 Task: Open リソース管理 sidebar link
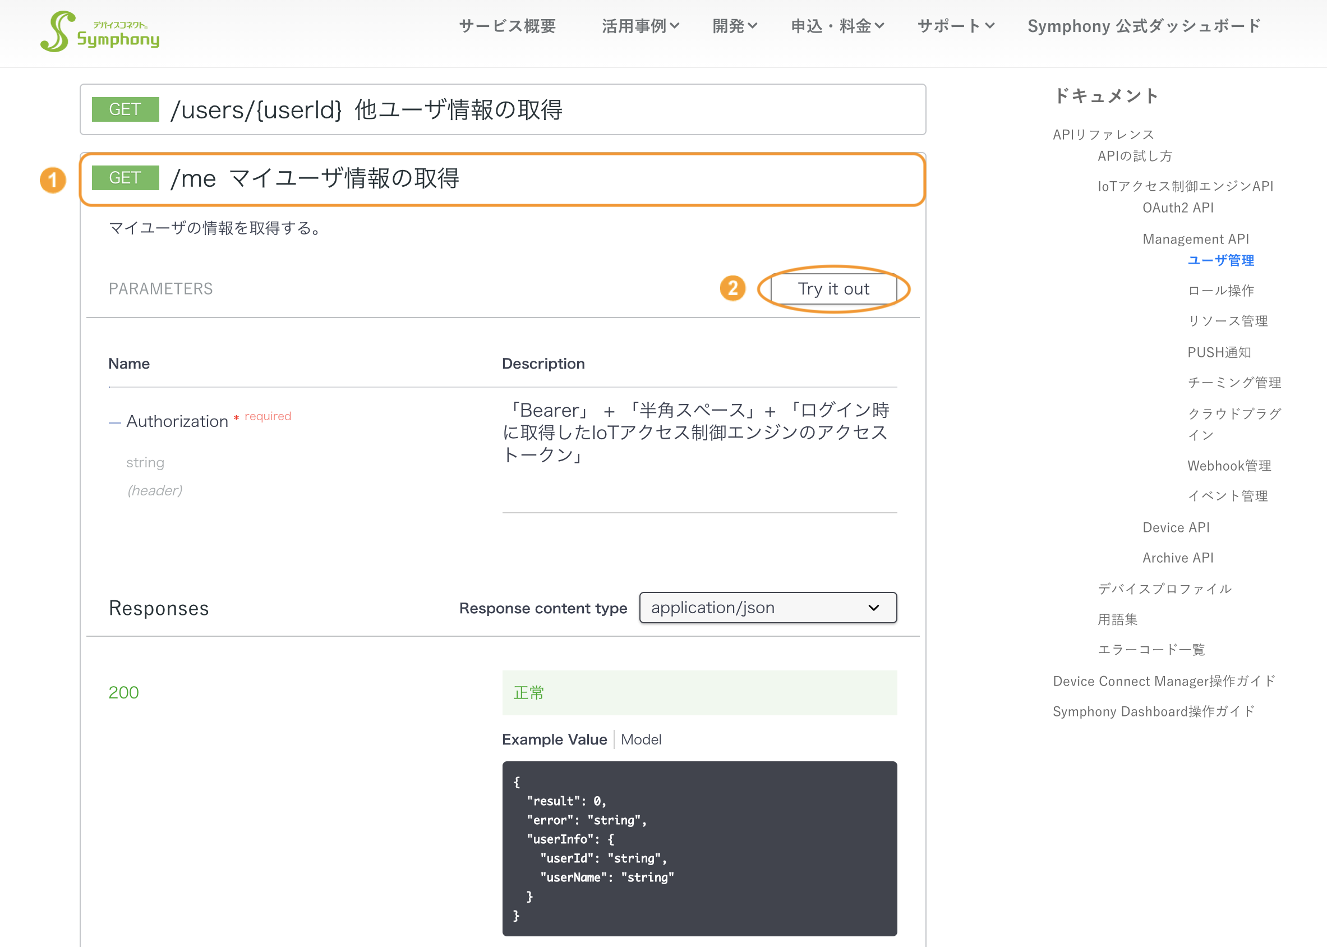pyautogui.click(x=1228, y=321)
